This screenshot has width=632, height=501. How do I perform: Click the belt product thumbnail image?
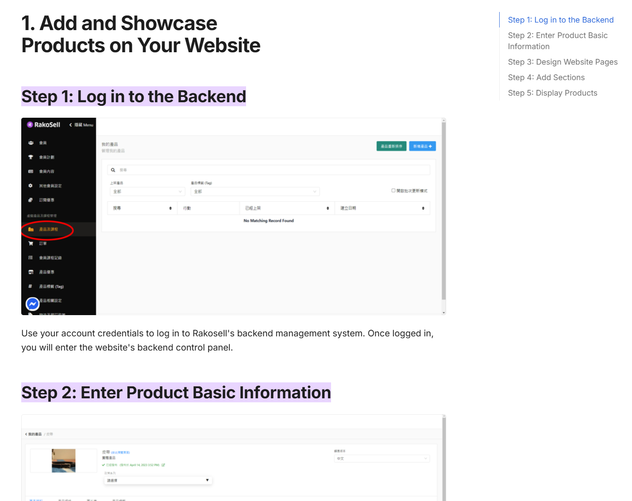click(x=64, y=461)
